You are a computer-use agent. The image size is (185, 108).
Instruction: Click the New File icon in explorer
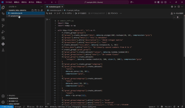(32, 10)
